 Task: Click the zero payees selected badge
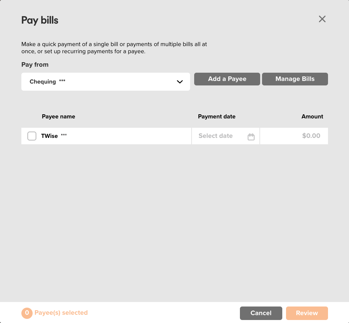pyautogui.click(x=27, y=313)
